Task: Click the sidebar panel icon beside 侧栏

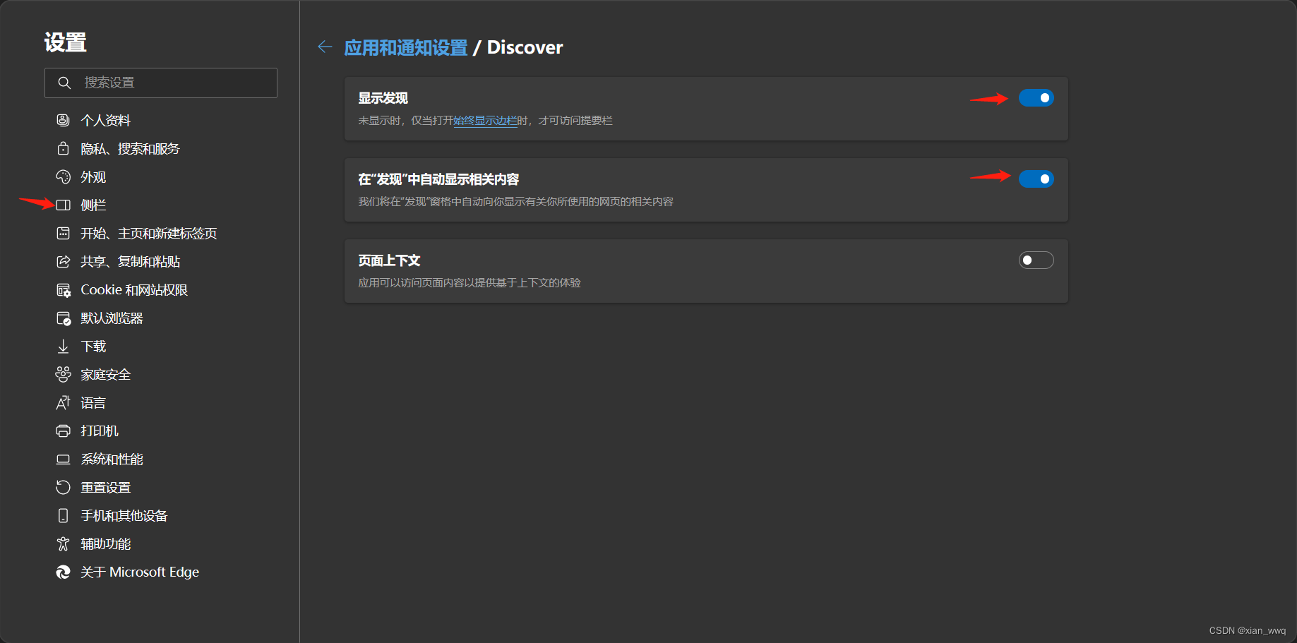Action: coord(63,205)
